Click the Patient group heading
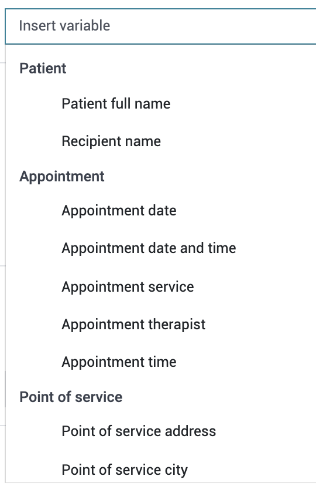 (43, 68)
